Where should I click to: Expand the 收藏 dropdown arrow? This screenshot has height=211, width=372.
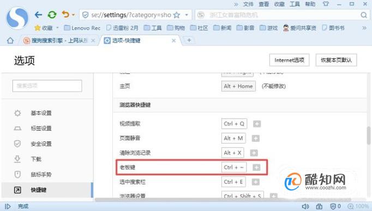point(57,28)
